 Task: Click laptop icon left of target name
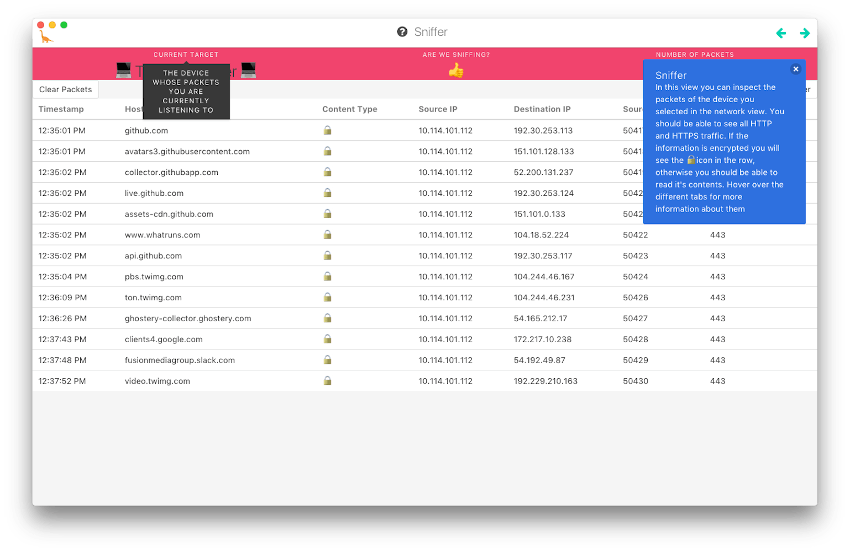124,70
